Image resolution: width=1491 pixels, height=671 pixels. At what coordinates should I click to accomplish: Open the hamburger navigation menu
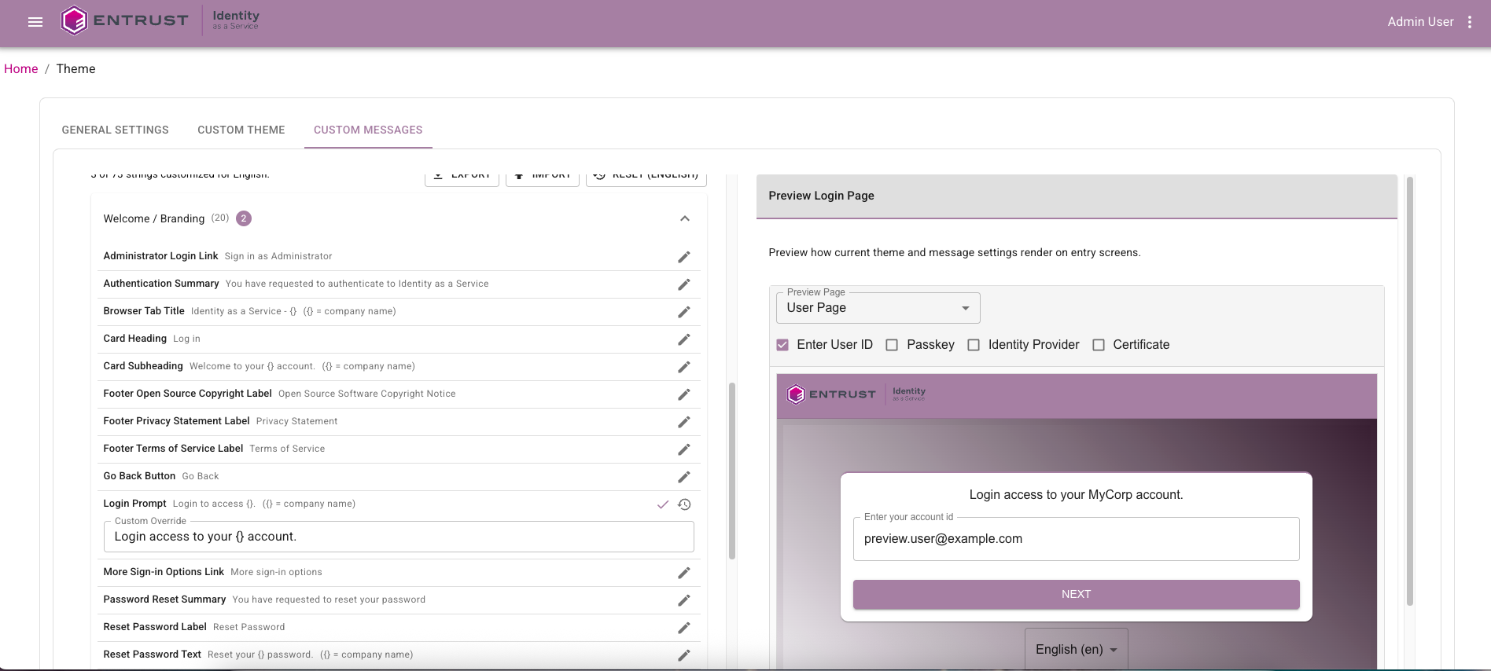pyautogui.click(x=35, y=22)
